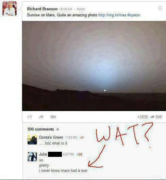This screenshot has height=180, width=166.
Task: Open the post options circle icon
Action: click(160, 8)
